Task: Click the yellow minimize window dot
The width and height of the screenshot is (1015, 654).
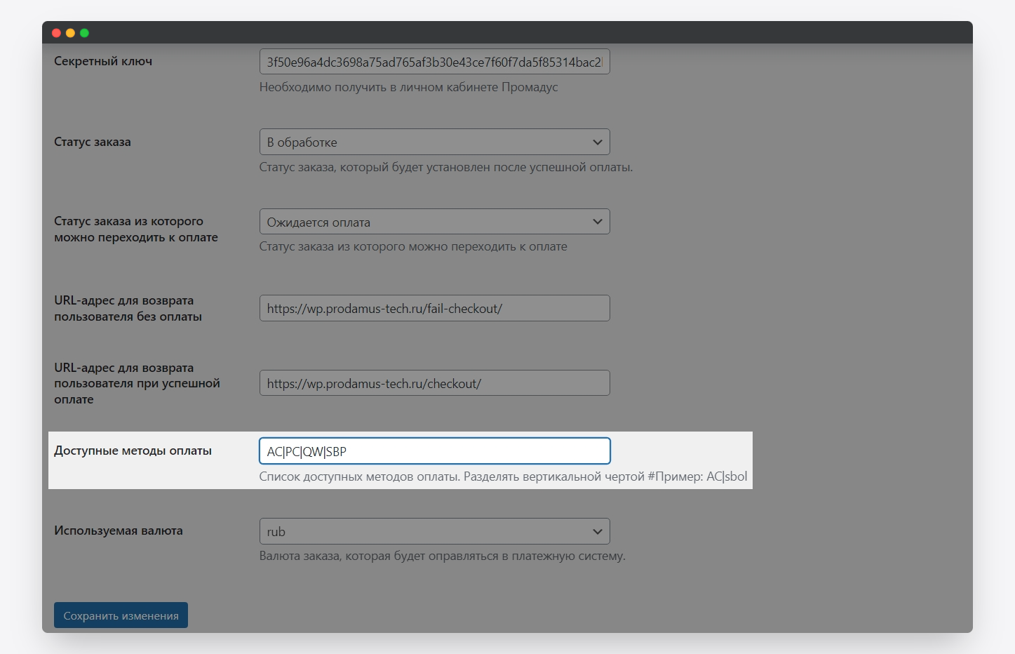Action: tap(70, 33)
